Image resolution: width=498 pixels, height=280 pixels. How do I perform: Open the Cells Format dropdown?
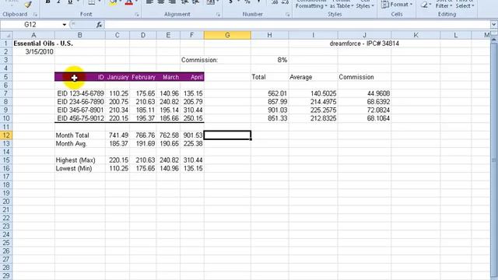coord(397,5)
